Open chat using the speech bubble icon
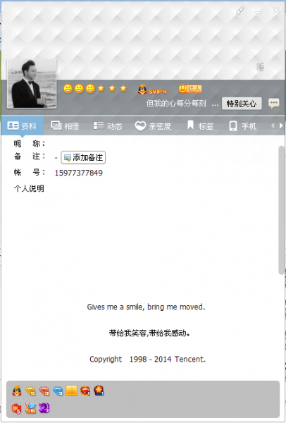The image size is (286, 423). pyautogui.click(x=273, y=104)
